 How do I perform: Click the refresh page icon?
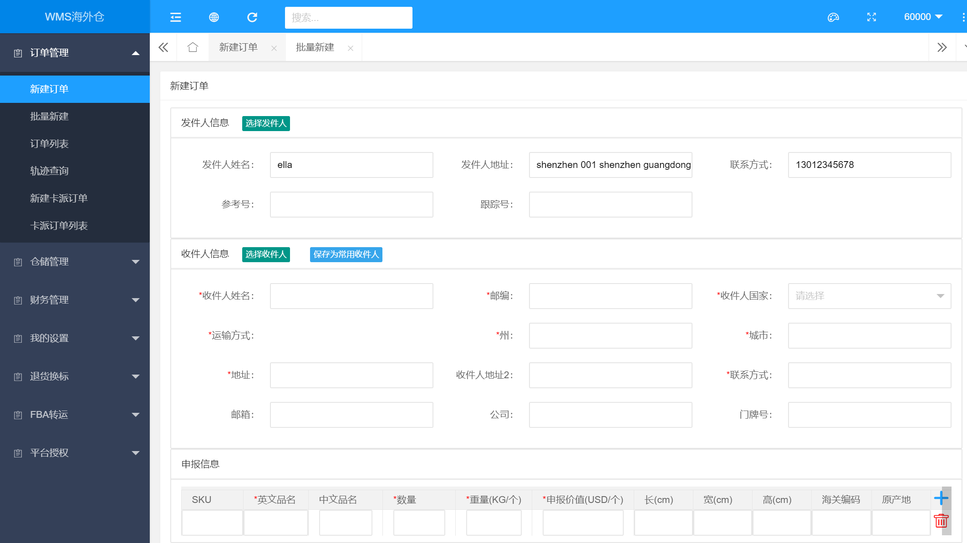click(252, 17)
